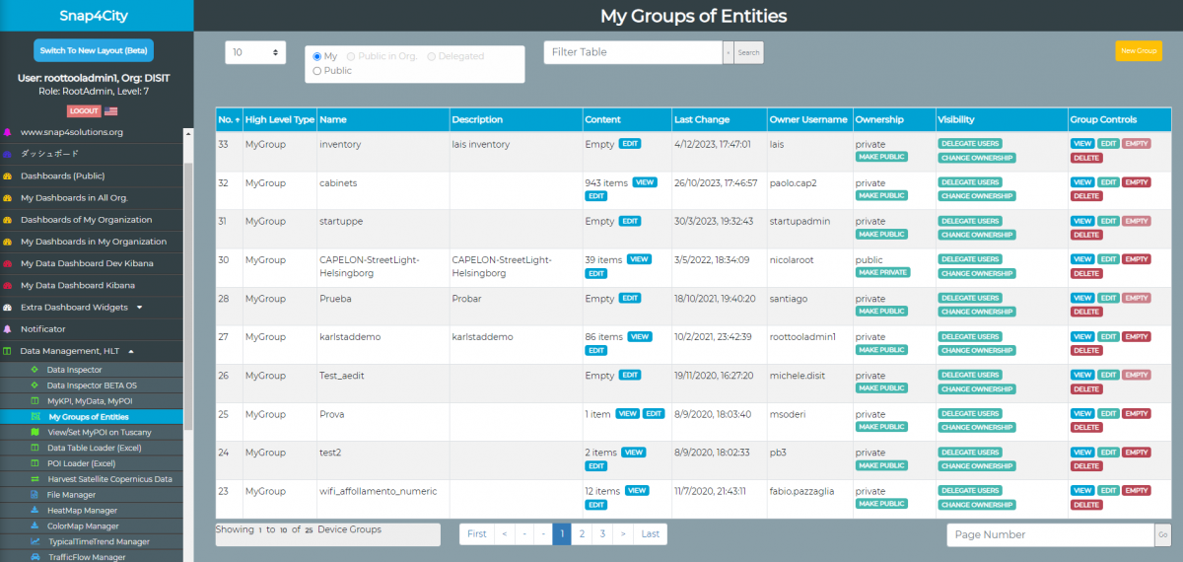This screenshot has width=1183, height=562.
Task: Click the File Manager document icon
Action: tap(35, 494)
